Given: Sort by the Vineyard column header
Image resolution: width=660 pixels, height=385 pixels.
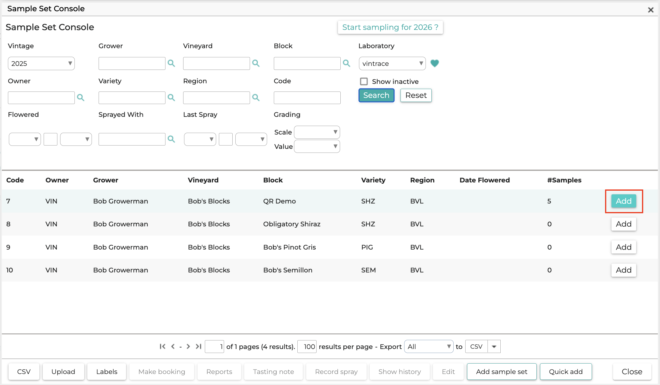Looking at the screenshot, I should tap(203, 180).
